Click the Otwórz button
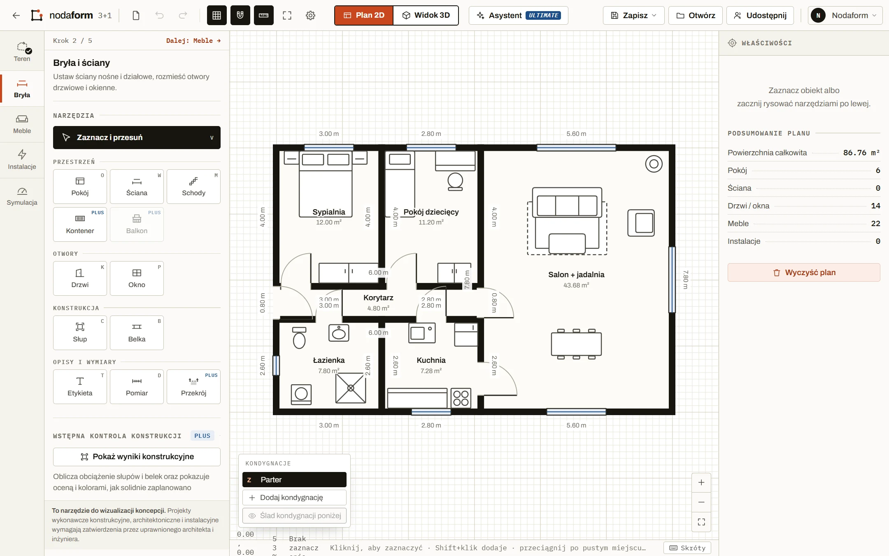889x556 pixels. (696, 15)
